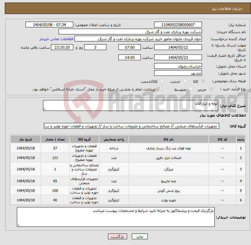Screen dimensions: 251x245
Task: Toggle the اسناد خزانه اسلامی payment checkbox
Action: 160,89
